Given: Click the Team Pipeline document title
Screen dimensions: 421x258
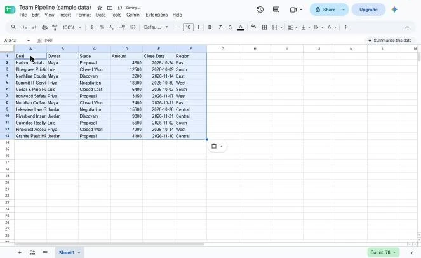Looking at the screenshot, I should (55, 7).
